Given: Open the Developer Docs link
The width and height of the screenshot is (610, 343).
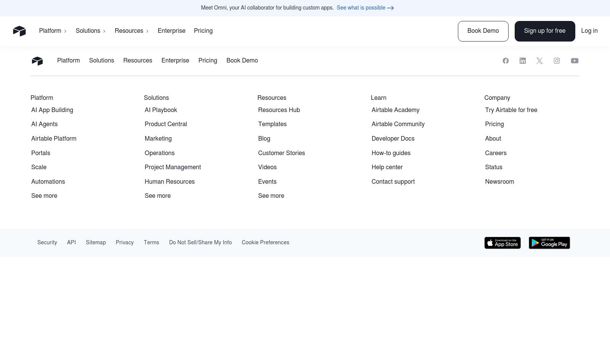Looking at the screenshot, I should (x=393, y=139).
